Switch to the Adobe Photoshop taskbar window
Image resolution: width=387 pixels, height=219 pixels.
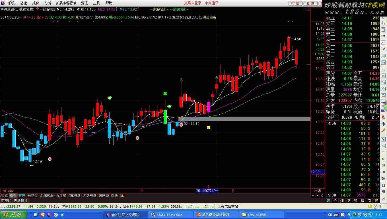click(170, 215)
